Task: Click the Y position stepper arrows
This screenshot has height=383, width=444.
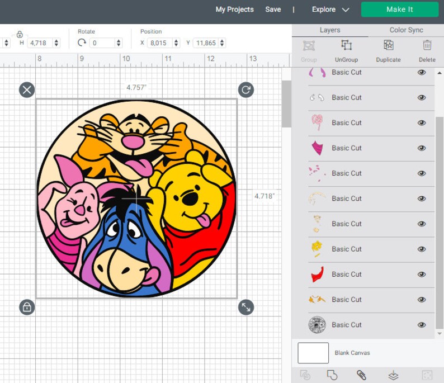Action: click(x=222, y=42)
